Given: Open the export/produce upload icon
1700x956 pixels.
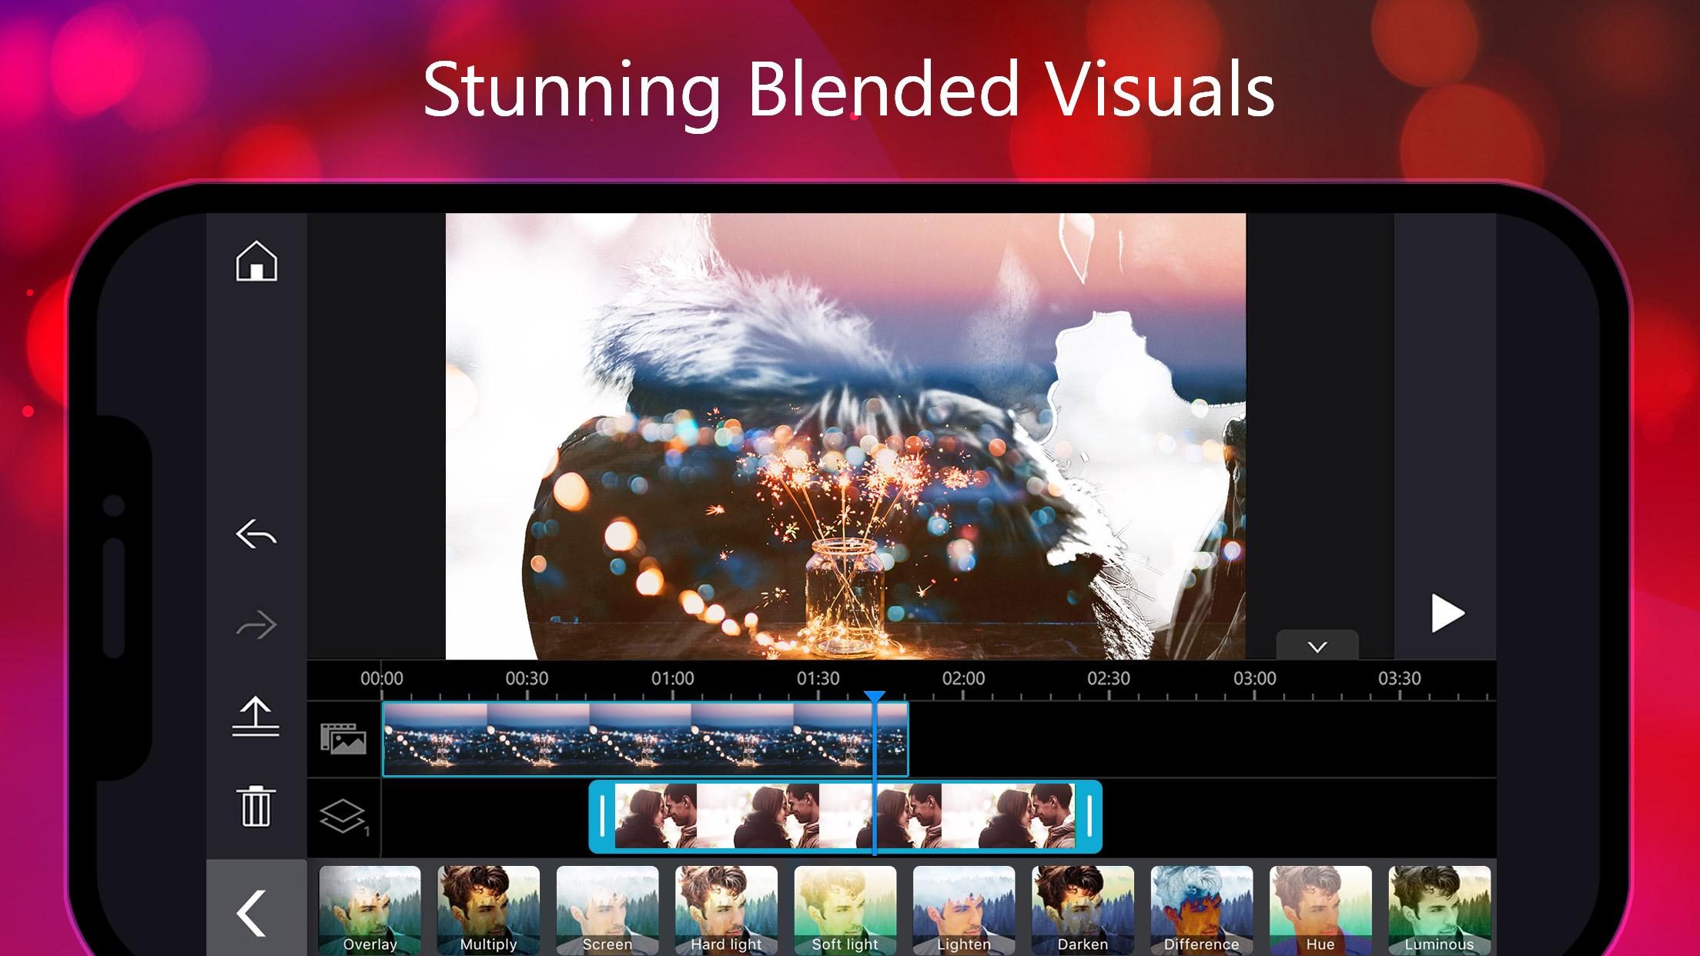Looking at the screenshot, I should click(256, 717).
